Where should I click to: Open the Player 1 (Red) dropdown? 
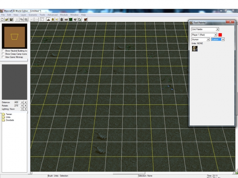204,35
